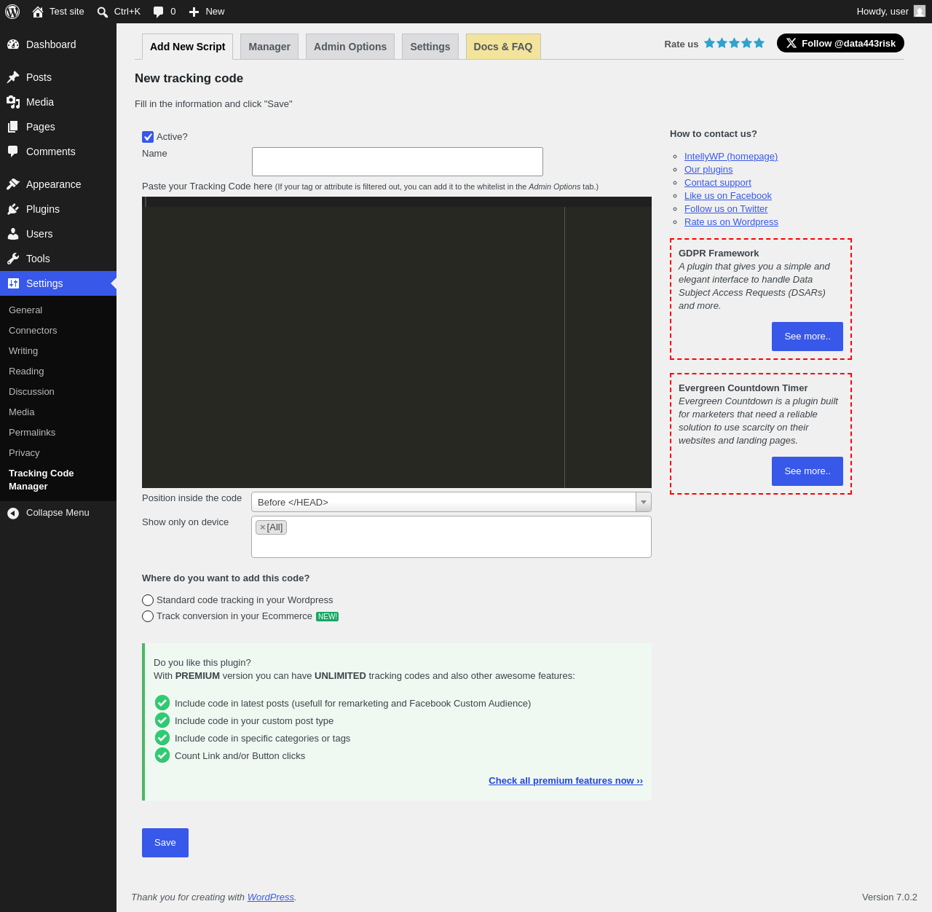Viewport: 932px width, 912px height.
Task: Click the Settings sliders icon
Action: (x=13, y=283)
